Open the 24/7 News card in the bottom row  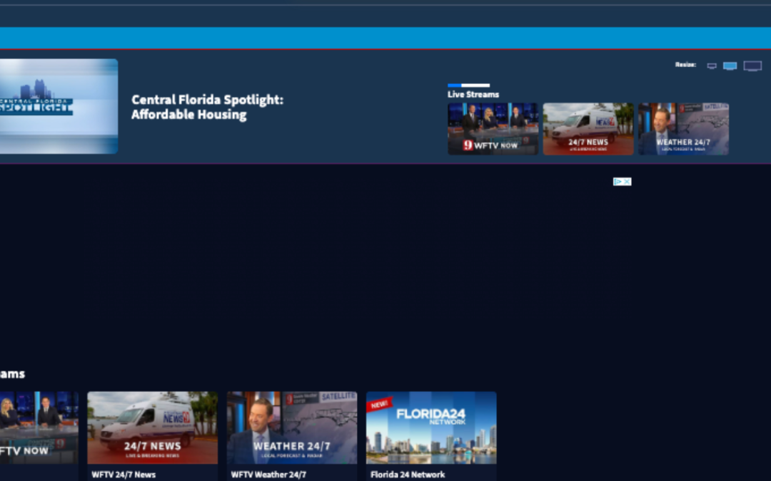pyautogui.click(x=153, y=428)
